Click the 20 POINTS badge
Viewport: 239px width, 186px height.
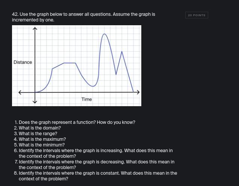(x=197, y=15)
